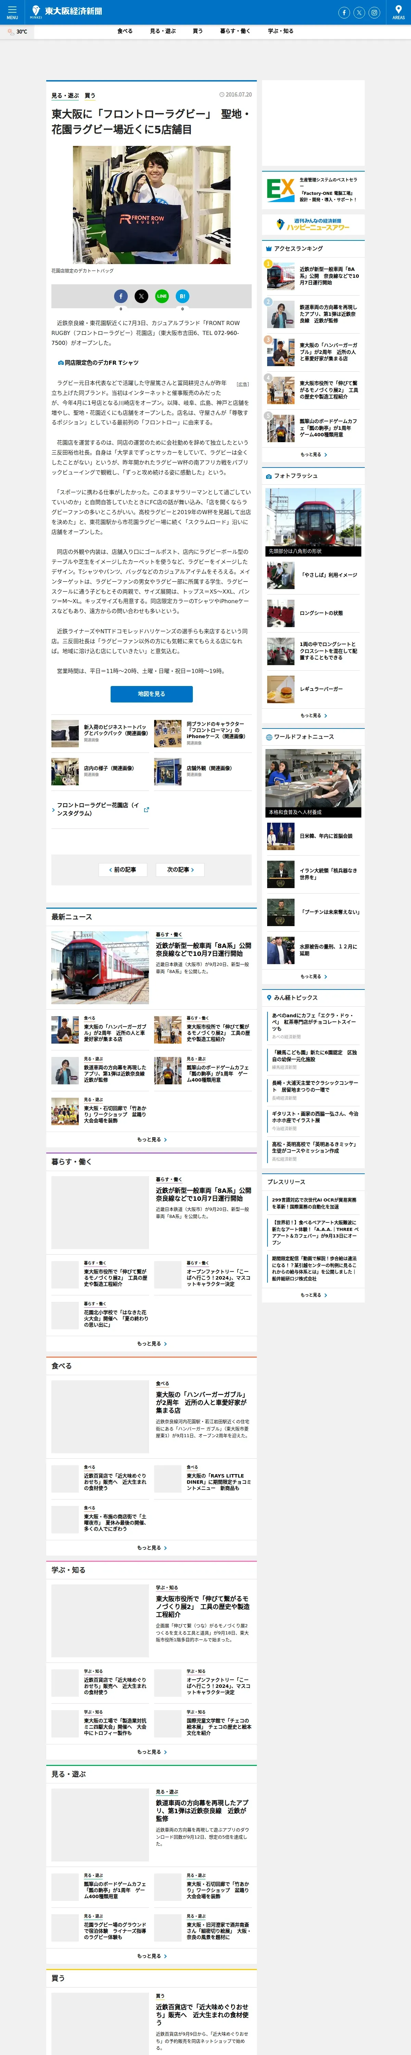Open 国際児童文学館で「チェコの絵本展」article
The width and height of the screenshot is (411, 2055).
pyautogui.click(x=202, y=1723)
